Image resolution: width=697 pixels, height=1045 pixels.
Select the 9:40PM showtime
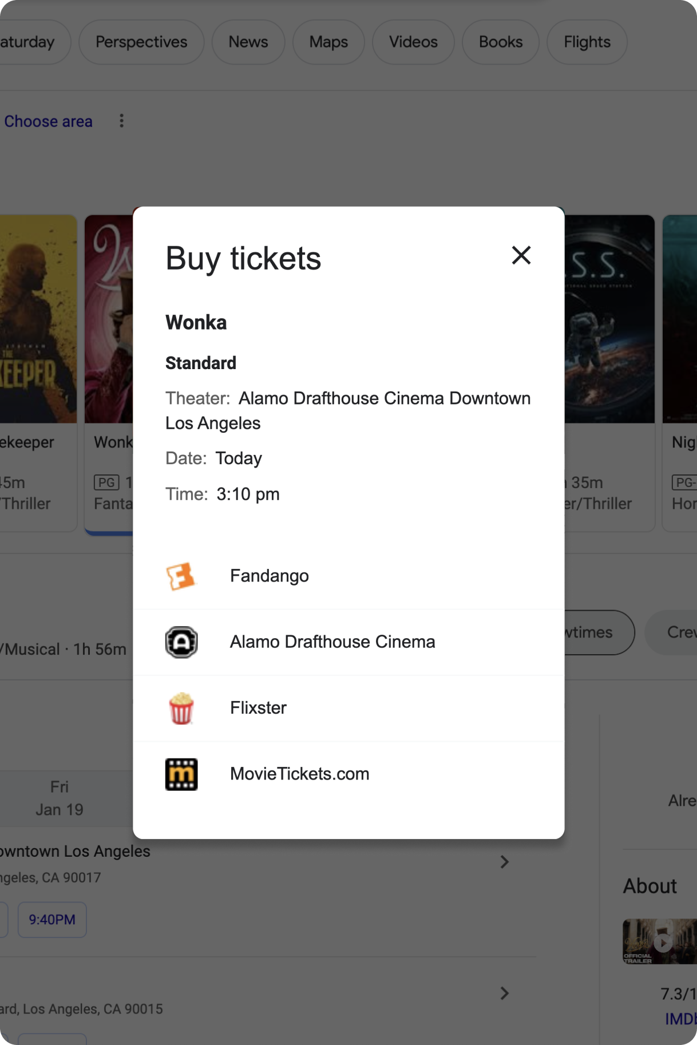click(x=52, y=920)
